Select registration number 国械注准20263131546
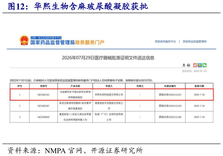 170,117
